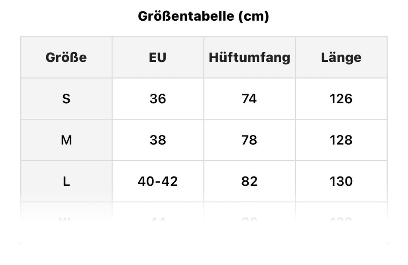Click length value 126 cell
This screenshot has height=265, width=408.
[341, 99]
